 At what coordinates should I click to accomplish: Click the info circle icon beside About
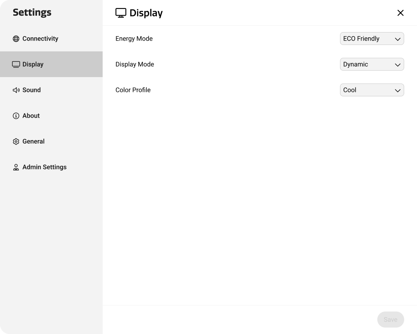pos(16,116)
